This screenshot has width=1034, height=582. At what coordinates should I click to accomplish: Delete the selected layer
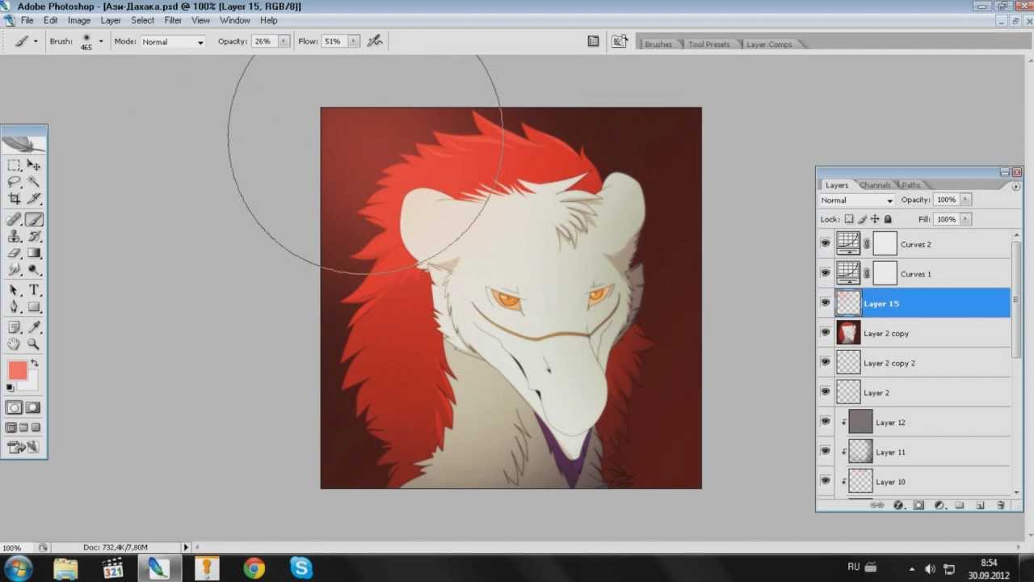(1000, 505)
